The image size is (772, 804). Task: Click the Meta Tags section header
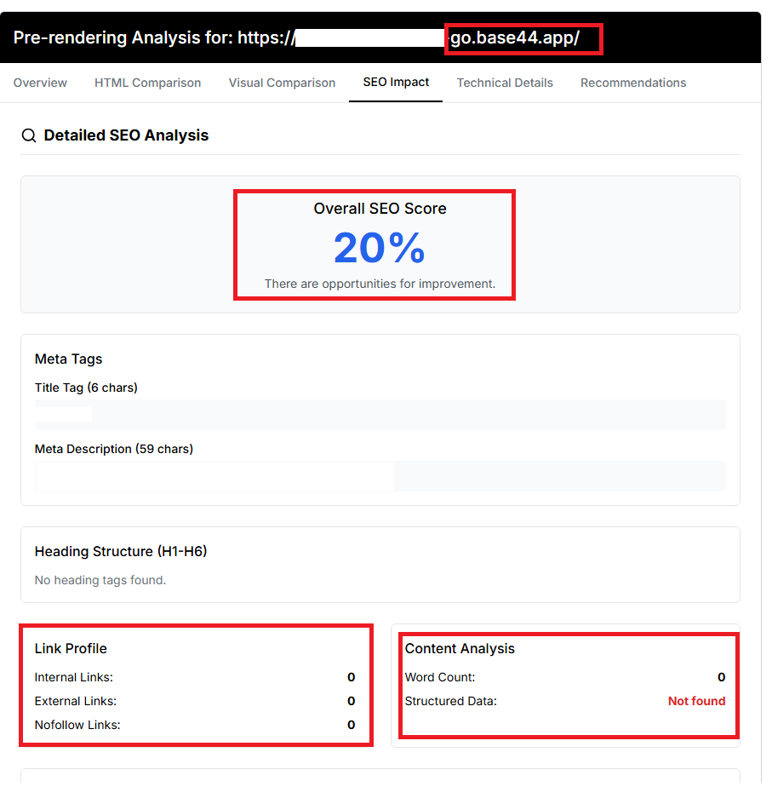coord(68,359)
